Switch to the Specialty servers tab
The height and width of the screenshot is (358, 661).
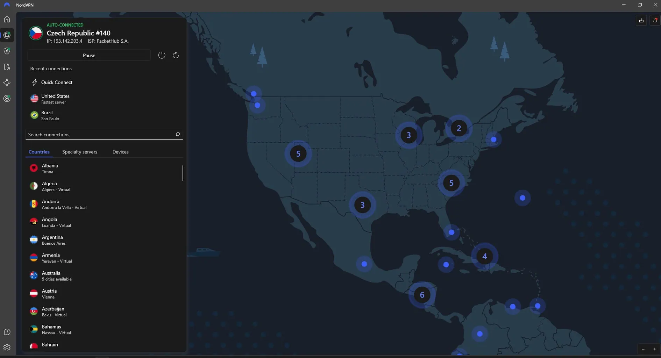pyautogui.click(x=80, y=152)
